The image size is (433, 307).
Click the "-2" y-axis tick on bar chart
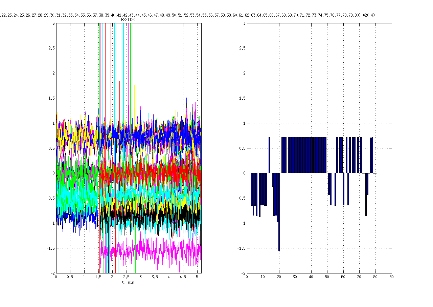point(243,273)
